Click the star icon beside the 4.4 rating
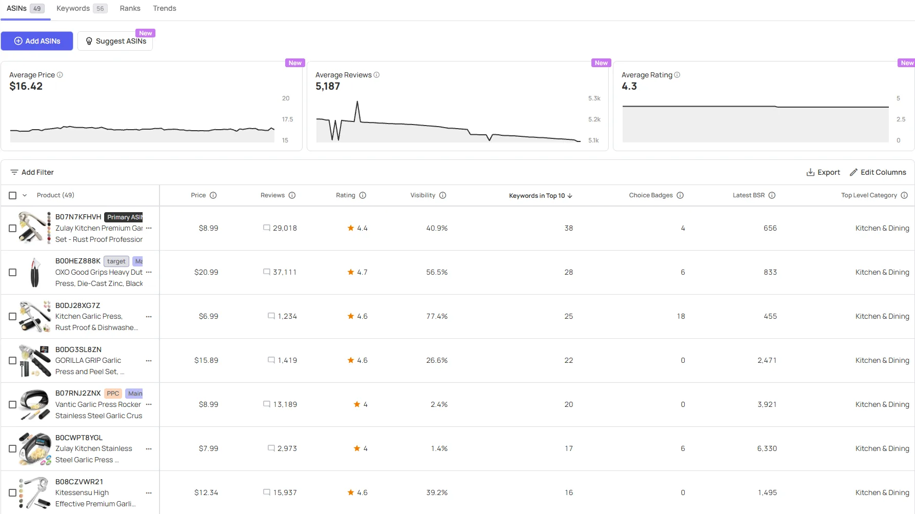 [351, 228]
